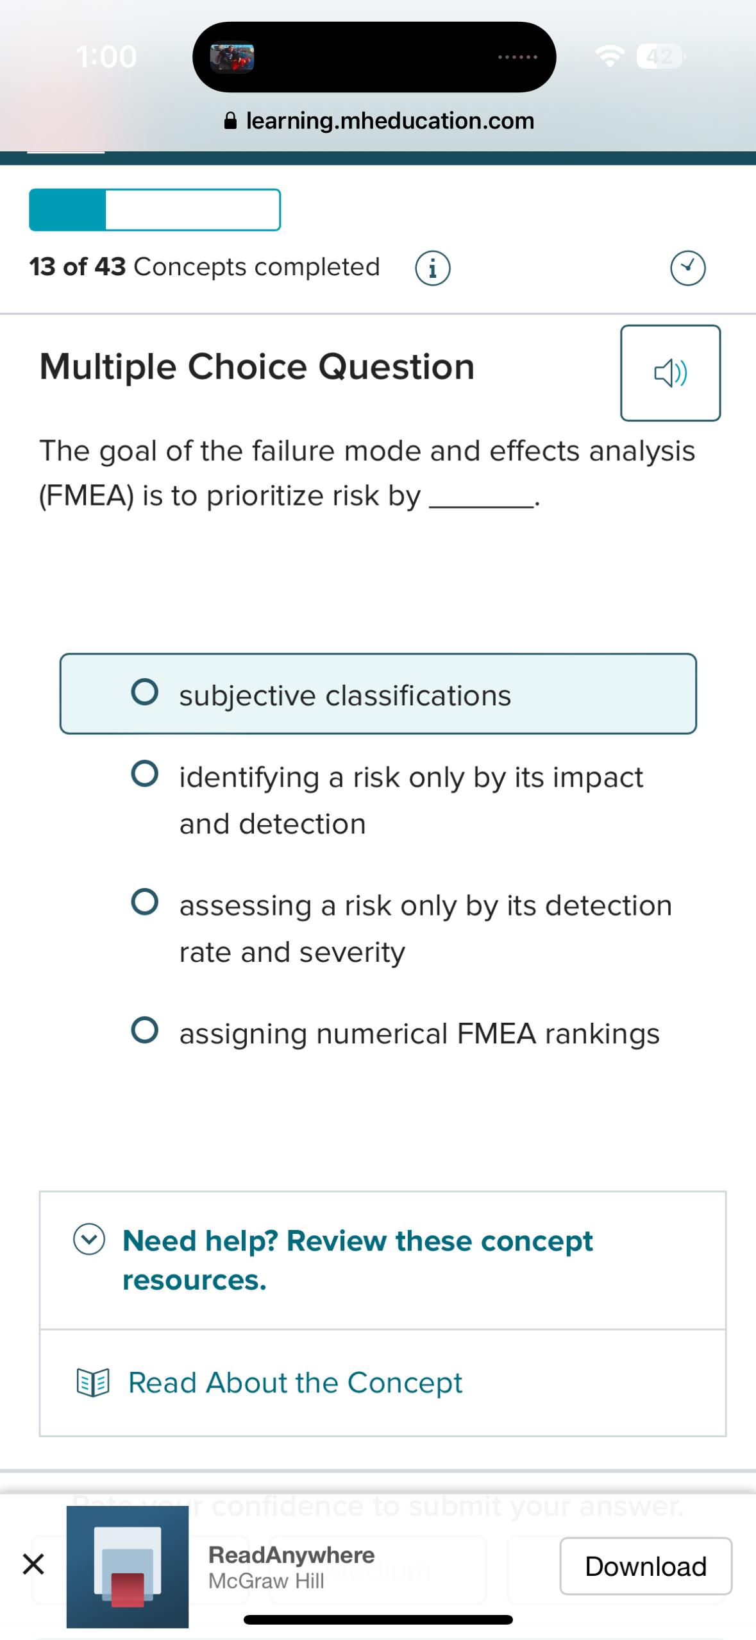Screen dimensions: 756x1640
Task: Click the clock checkmark icon at top right
Action: (687, 268)
